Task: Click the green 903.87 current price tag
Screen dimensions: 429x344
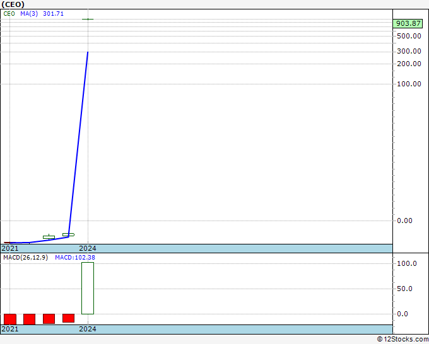Action: pyautogui.click(x=408, y=23)
